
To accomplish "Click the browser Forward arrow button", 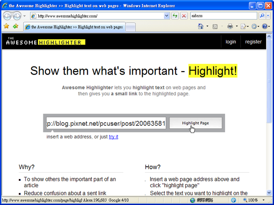I will pos(17,16).
